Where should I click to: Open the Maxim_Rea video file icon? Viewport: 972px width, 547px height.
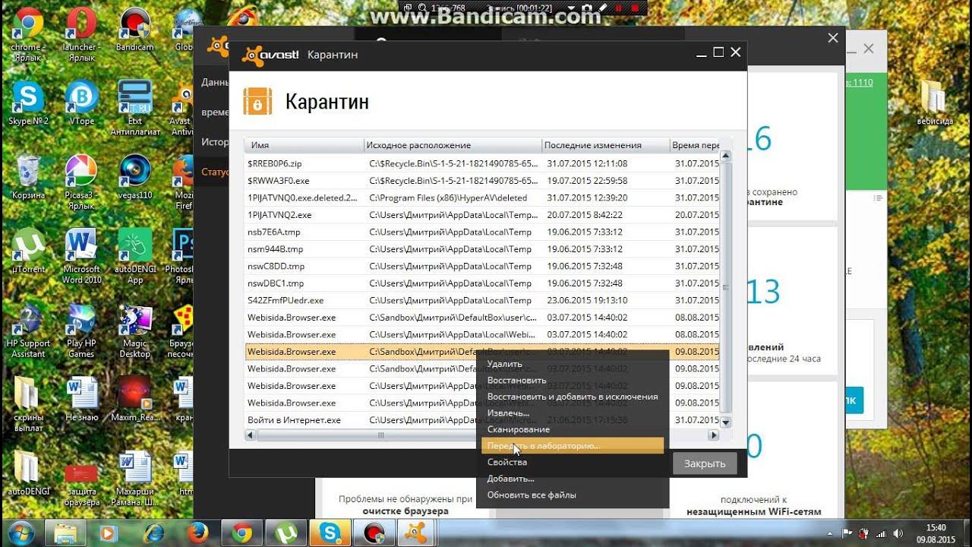[x=135, y=399]
